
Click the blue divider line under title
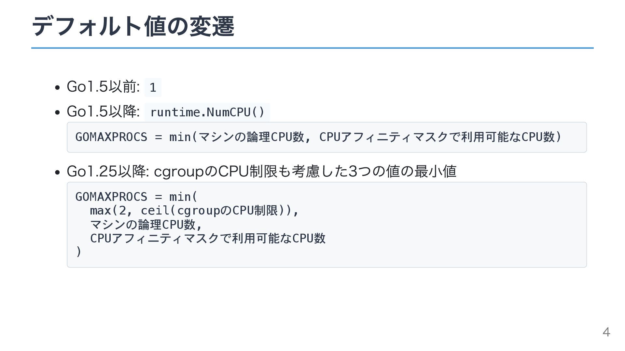(312, 48)
